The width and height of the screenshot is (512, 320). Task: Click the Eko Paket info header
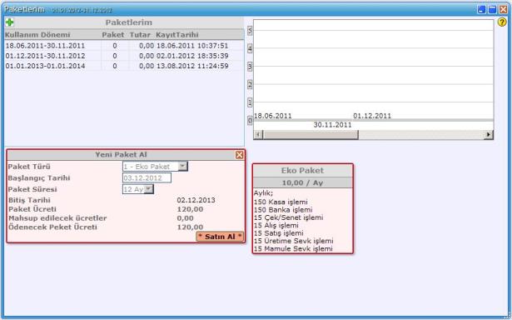click(x=303, y=171)
